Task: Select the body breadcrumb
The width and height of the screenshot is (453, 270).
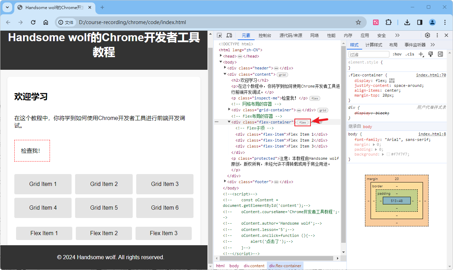Action: coord(234,266)
